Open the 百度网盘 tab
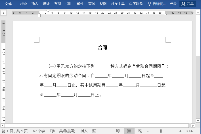The height and width of the screenshot is (134, 201). coord(136,4)
